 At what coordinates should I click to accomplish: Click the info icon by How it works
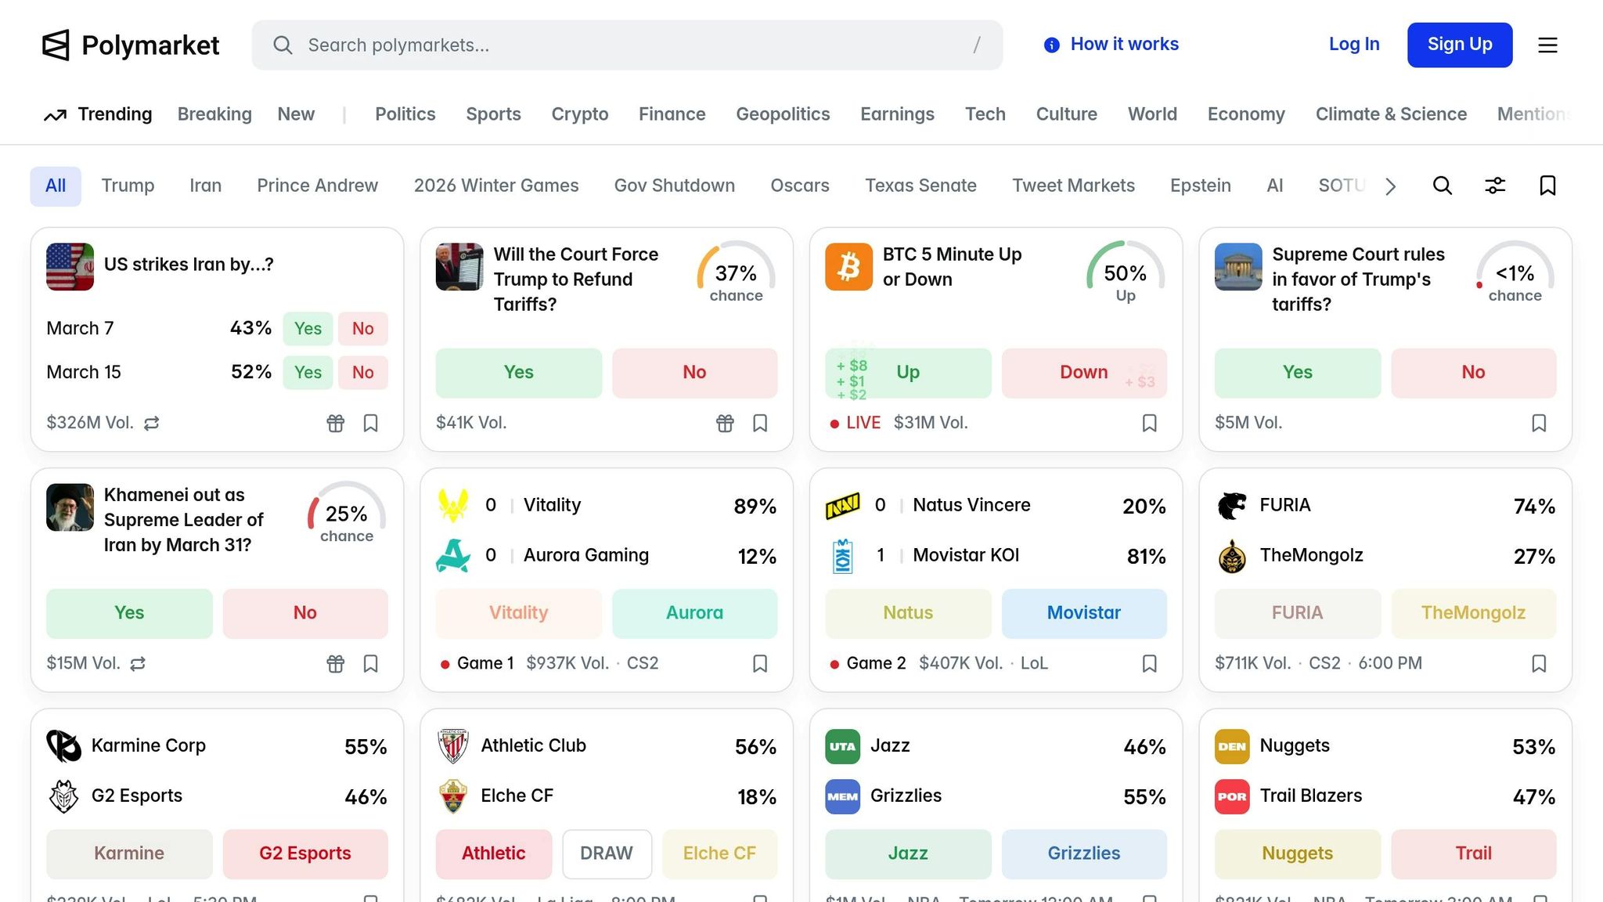point(1051,45)
